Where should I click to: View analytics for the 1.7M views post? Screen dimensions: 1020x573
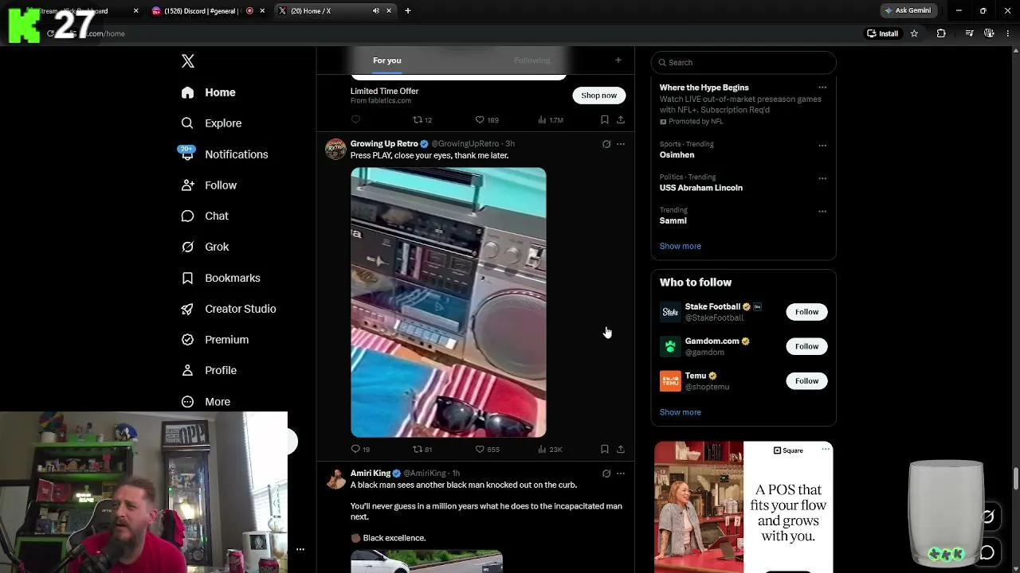(x=550, y=119)
